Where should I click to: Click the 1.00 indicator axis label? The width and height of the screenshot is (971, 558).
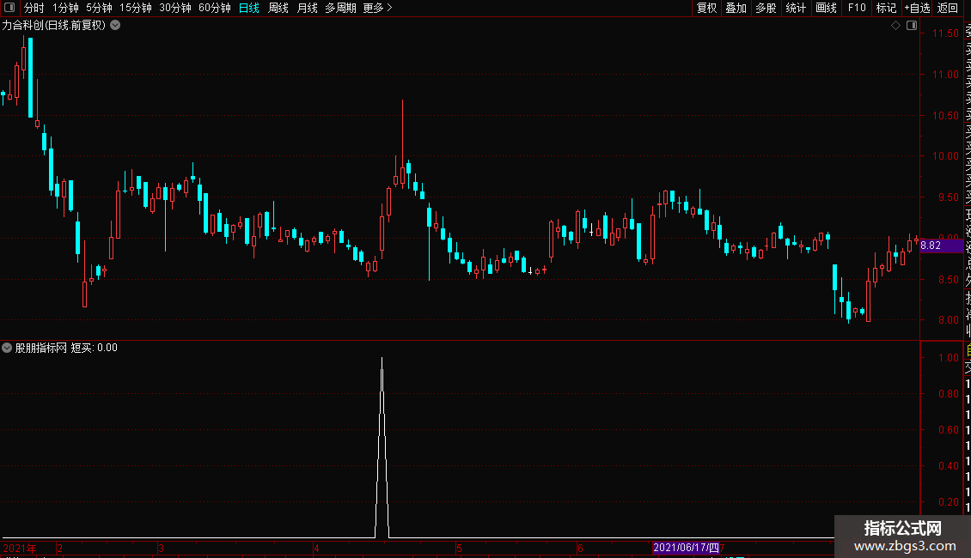[x=948, y=358]
